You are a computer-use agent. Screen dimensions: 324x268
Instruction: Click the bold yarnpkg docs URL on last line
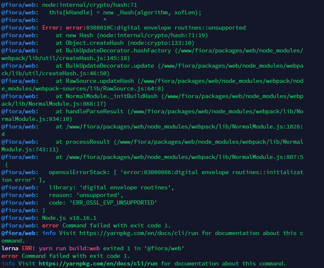pos(98,264)
